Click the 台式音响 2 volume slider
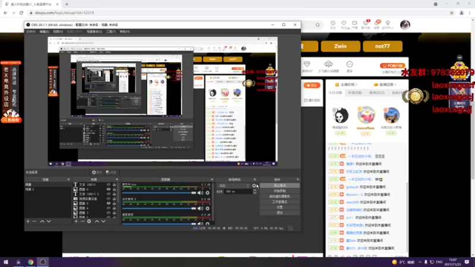Screen dimensions: 475x267 tap(159, 208)
